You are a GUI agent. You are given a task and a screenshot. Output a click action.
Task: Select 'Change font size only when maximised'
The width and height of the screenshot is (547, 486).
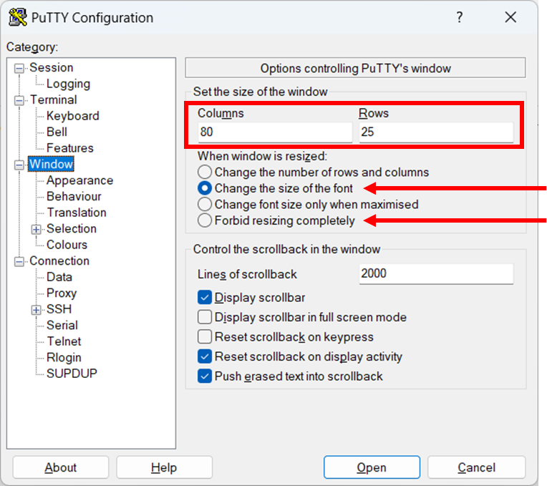(205, 205)
